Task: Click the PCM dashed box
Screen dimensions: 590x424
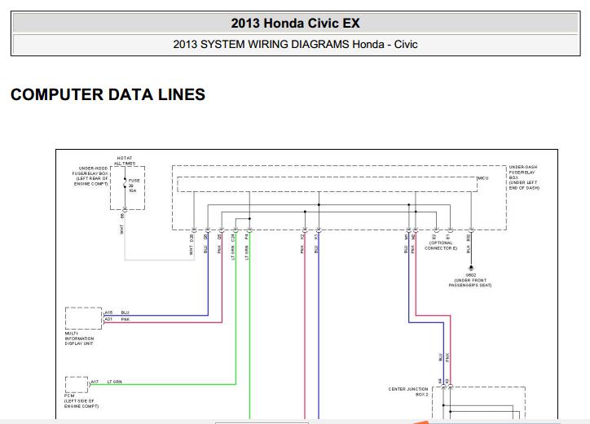Action: tap(77, 385)
